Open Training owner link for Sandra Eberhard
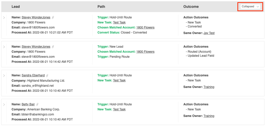Viewport: 266px width, 126px height. coord(209,87)
